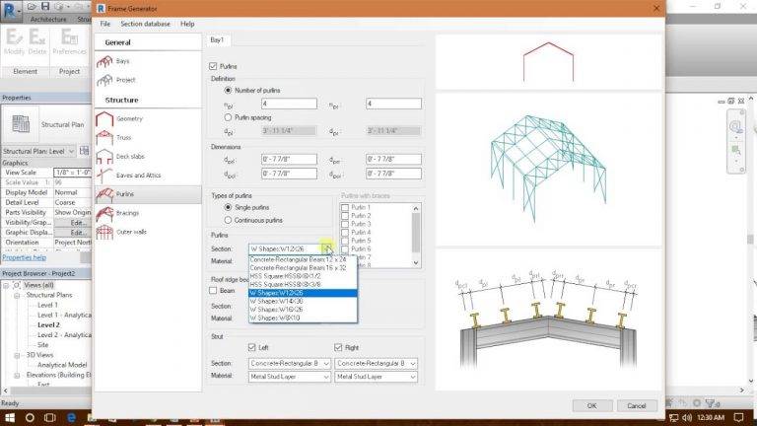Open the Section database menu
The height and width of the screenshot is (426, 757).
145,24
